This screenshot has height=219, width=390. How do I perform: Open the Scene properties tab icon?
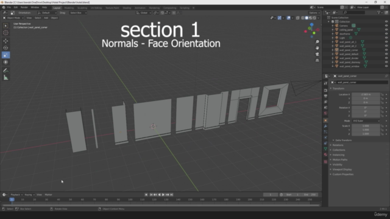pyautogui.click(x=325, y=108)
